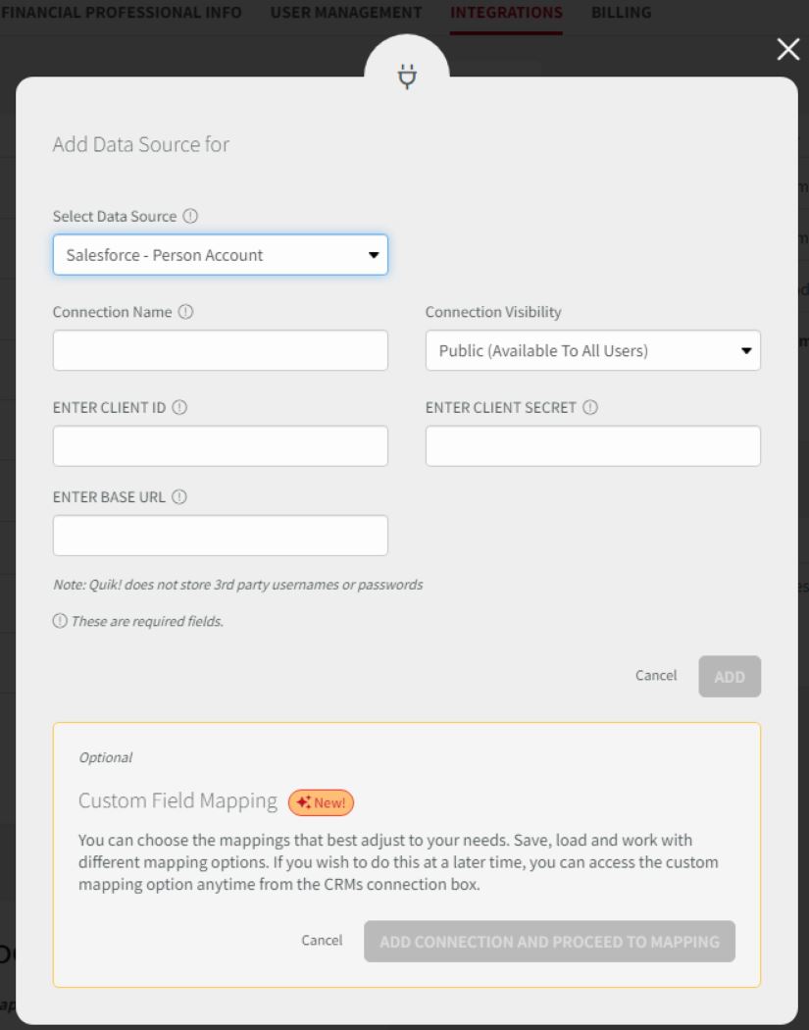This screenshot has width=809, height=1030.
Task: Click the ADD button
Action: [x=730, y=677]
